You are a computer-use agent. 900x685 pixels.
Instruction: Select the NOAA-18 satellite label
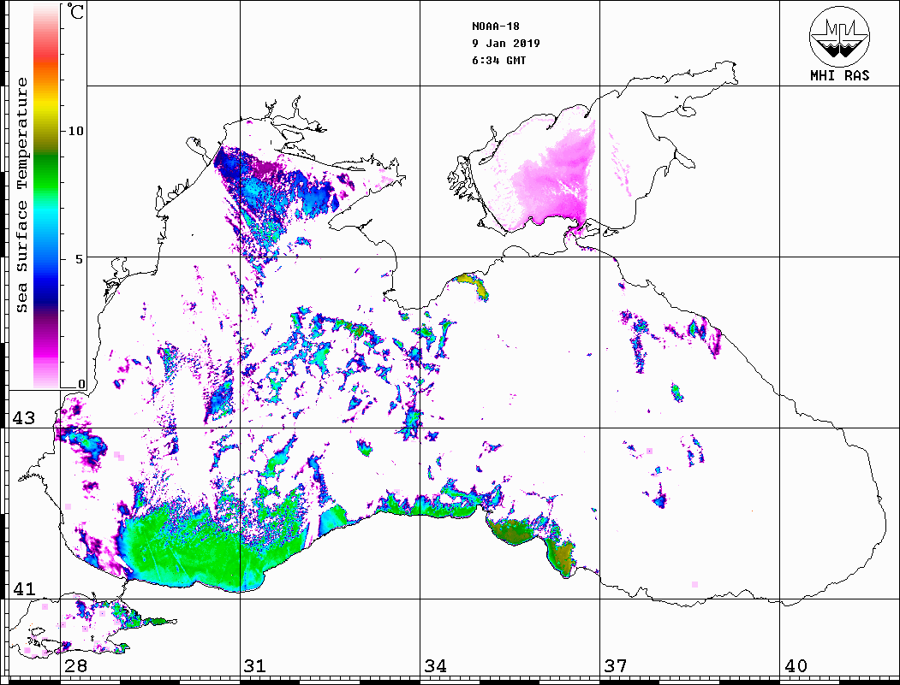click(x=496, y=27)
